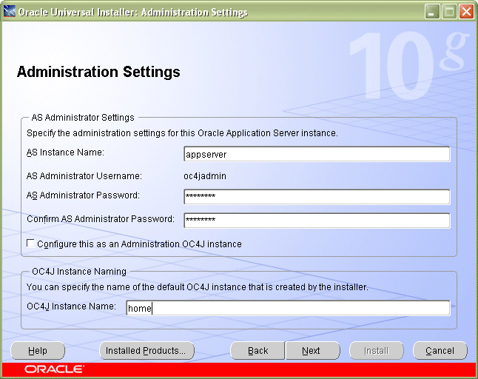Click the oc4jadmin username text

tap(205, 176)
